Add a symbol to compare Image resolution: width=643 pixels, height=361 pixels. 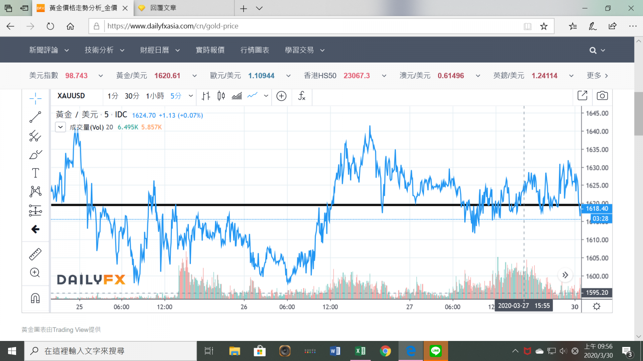[281, 96]
